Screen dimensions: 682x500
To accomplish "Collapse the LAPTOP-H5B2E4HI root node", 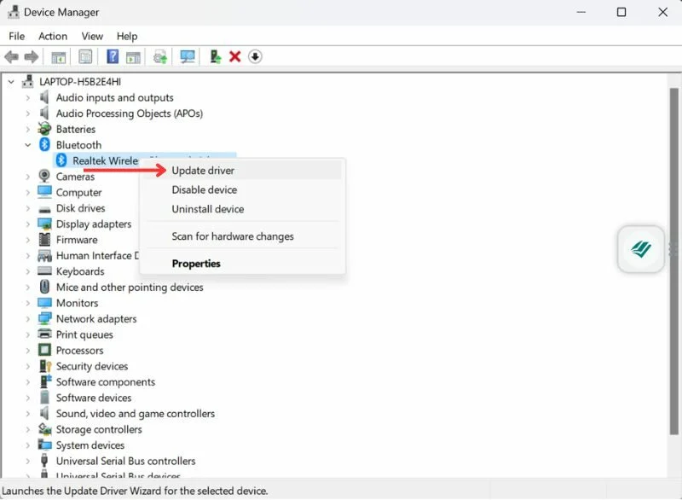I will click(11, 82).
